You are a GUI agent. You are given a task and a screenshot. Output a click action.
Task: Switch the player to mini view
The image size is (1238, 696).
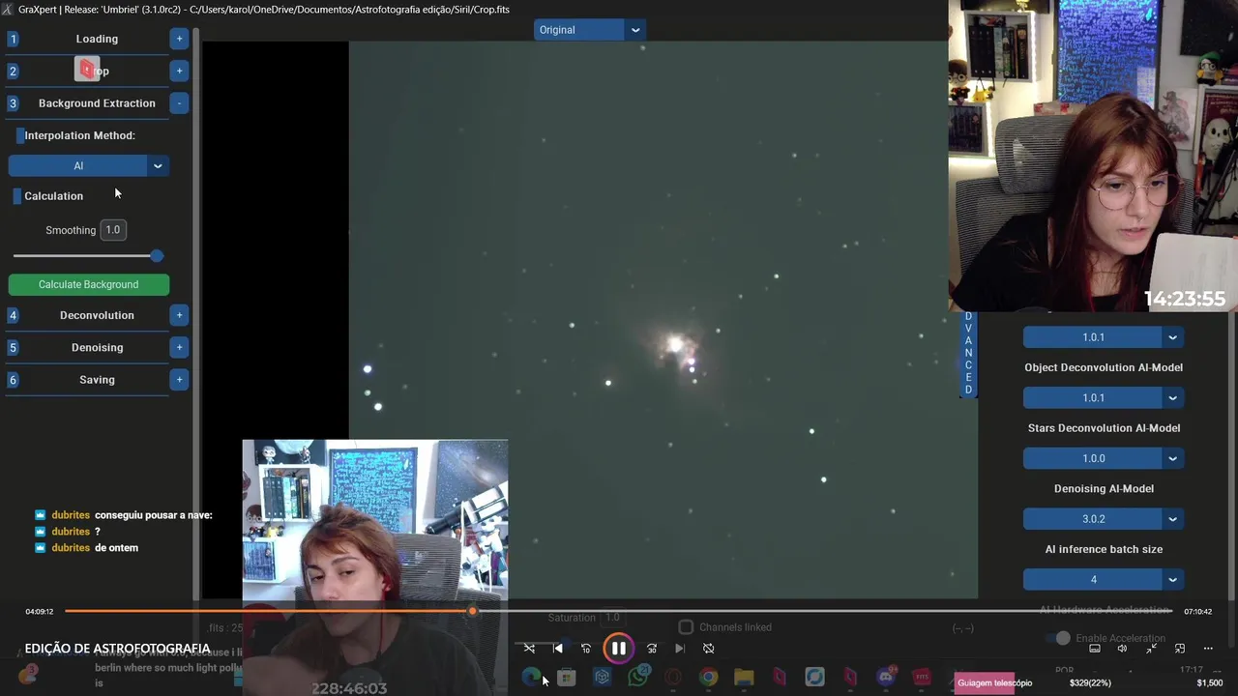click(x=1180, y=649)
